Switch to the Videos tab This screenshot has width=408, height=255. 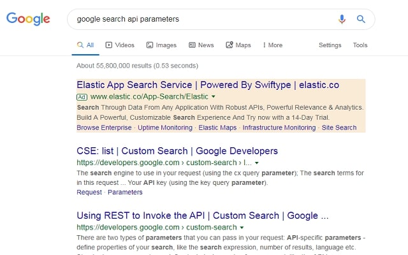[x=120, y=45]
